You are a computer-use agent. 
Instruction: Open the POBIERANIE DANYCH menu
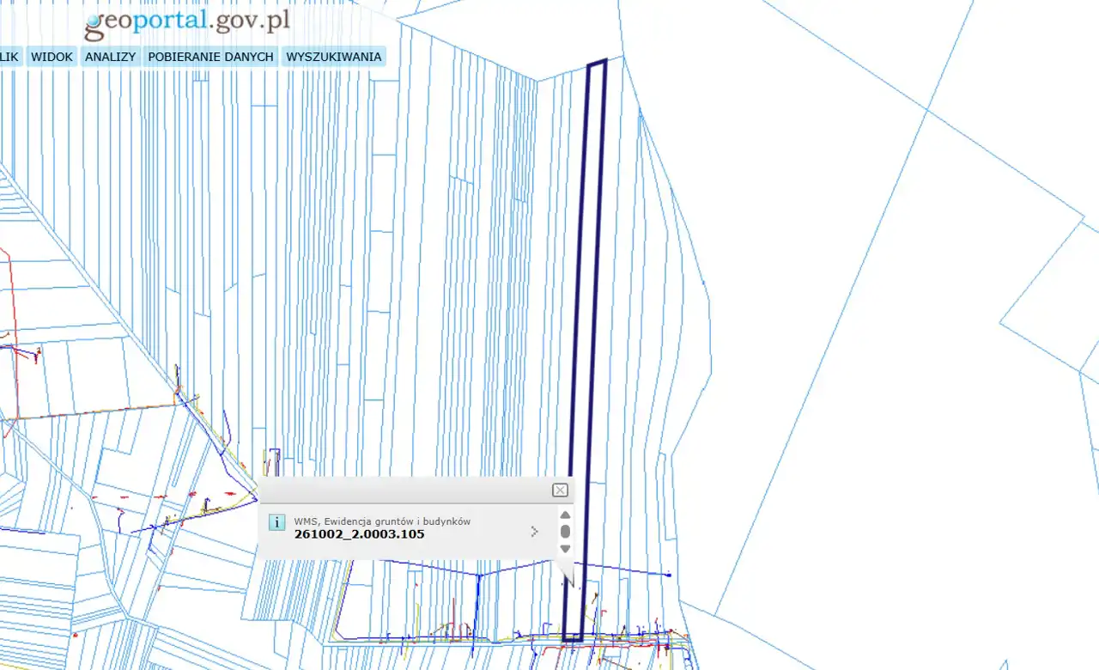tap(210, 57)
